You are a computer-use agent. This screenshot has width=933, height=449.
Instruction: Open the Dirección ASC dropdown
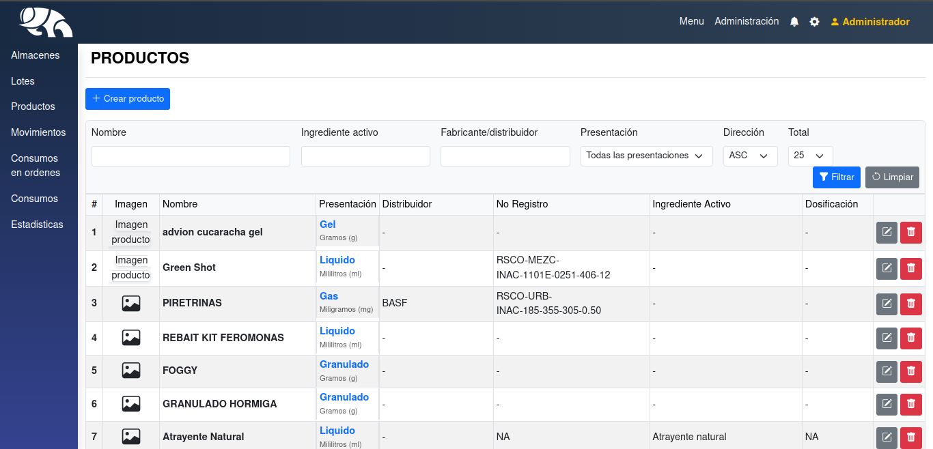(x=750, y=156)
